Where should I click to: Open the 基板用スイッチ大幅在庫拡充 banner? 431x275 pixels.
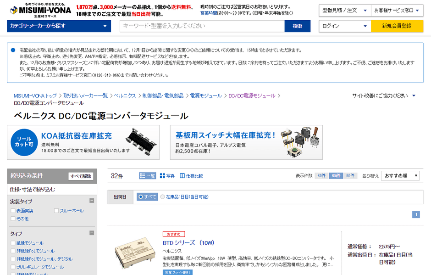click(x=246, y=142)
